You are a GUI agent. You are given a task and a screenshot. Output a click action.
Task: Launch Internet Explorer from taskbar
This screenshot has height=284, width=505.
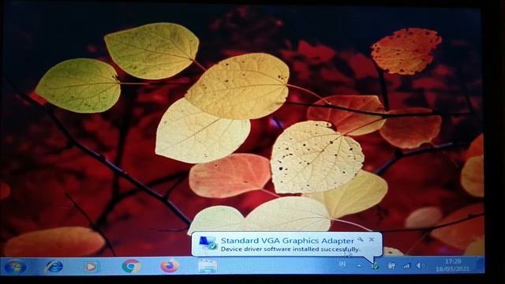54,267
